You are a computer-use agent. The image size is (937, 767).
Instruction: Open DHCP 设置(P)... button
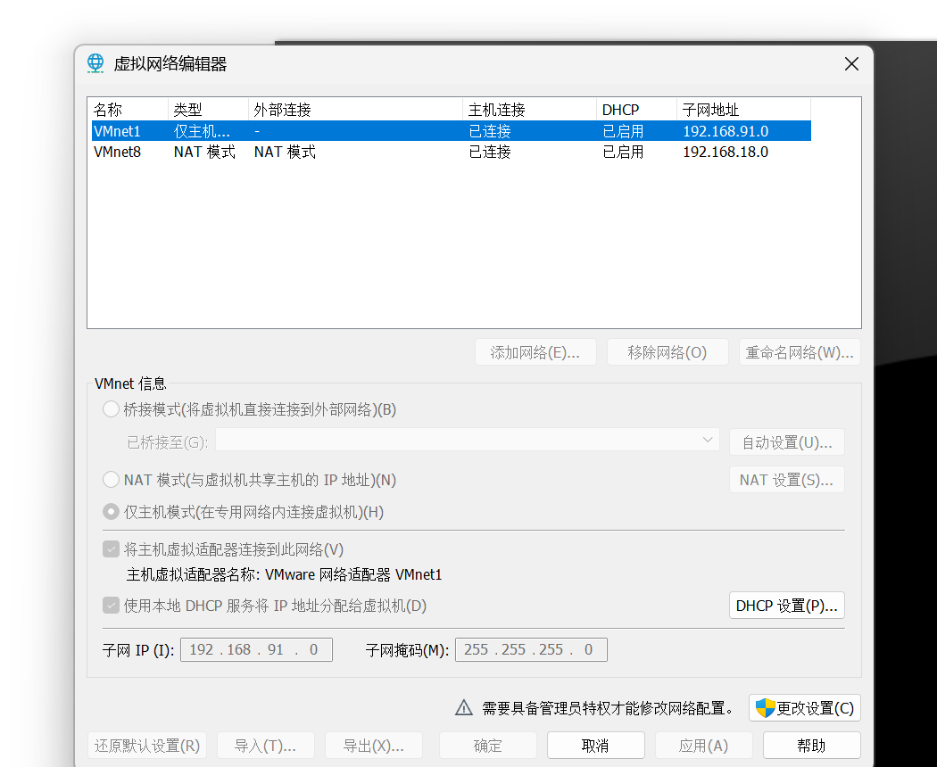(787, 606)
